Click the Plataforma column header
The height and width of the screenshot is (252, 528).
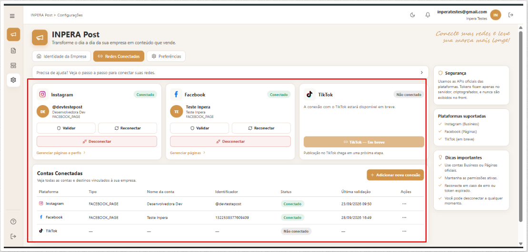tap(49, 192)
